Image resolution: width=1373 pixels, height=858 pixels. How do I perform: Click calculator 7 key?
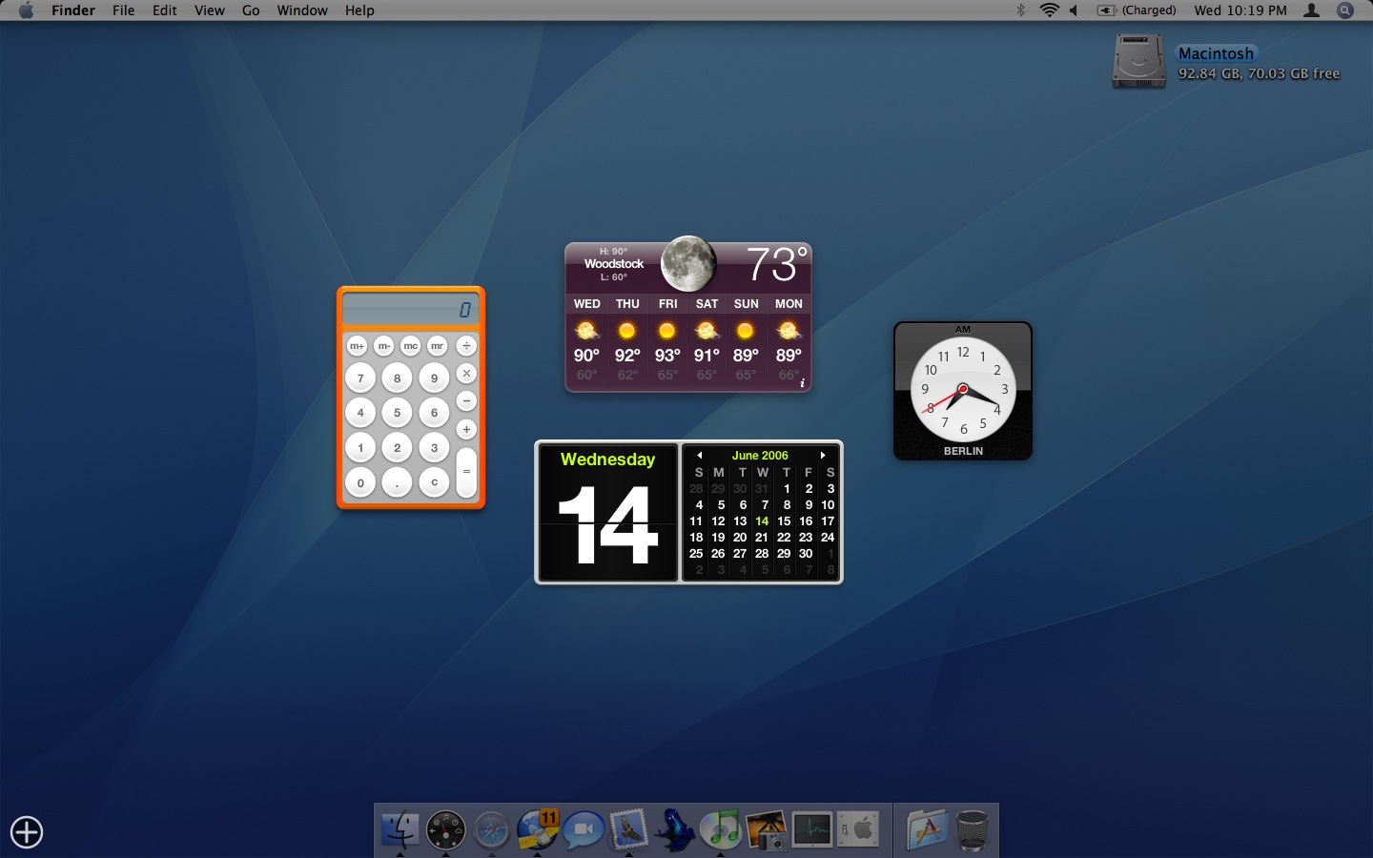tap(360, 378)
